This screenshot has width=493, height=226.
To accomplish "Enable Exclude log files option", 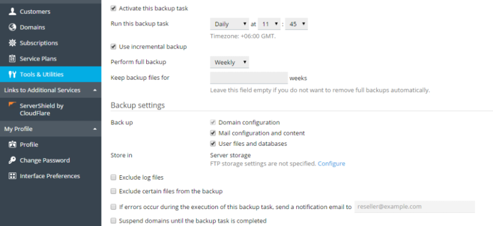I will click(x=113, y=177).
